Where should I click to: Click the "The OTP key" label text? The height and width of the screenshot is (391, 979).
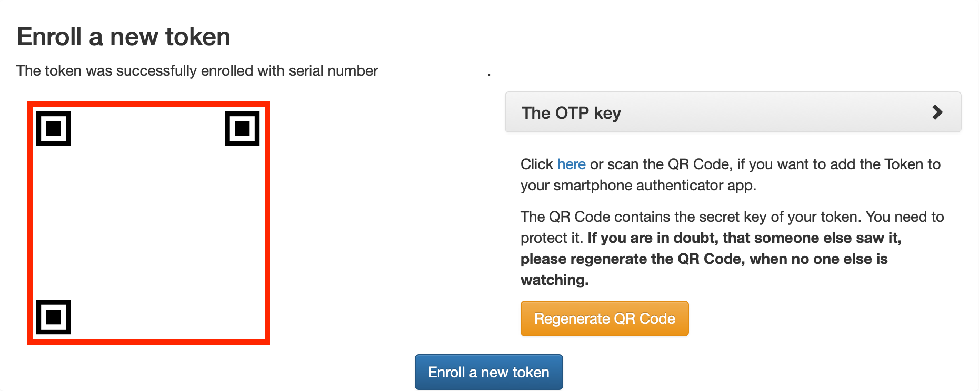point(571,113)
